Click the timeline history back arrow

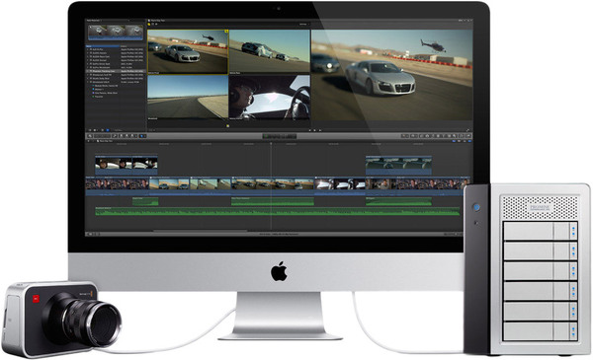pos(89,141)
